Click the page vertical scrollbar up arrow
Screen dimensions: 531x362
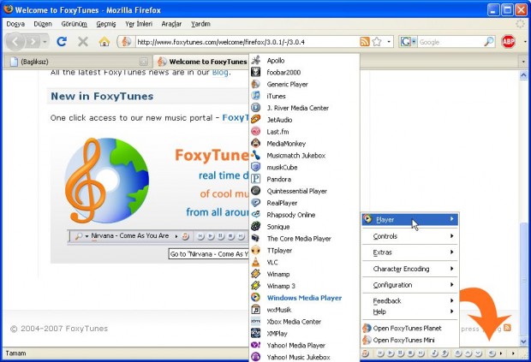tap(523, 75)
